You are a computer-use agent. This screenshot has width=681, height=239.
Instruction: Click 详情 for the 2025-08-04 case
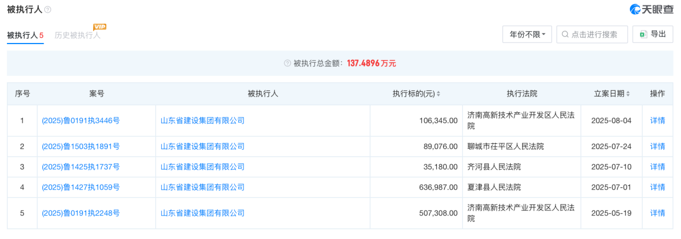tap(657, 121)
